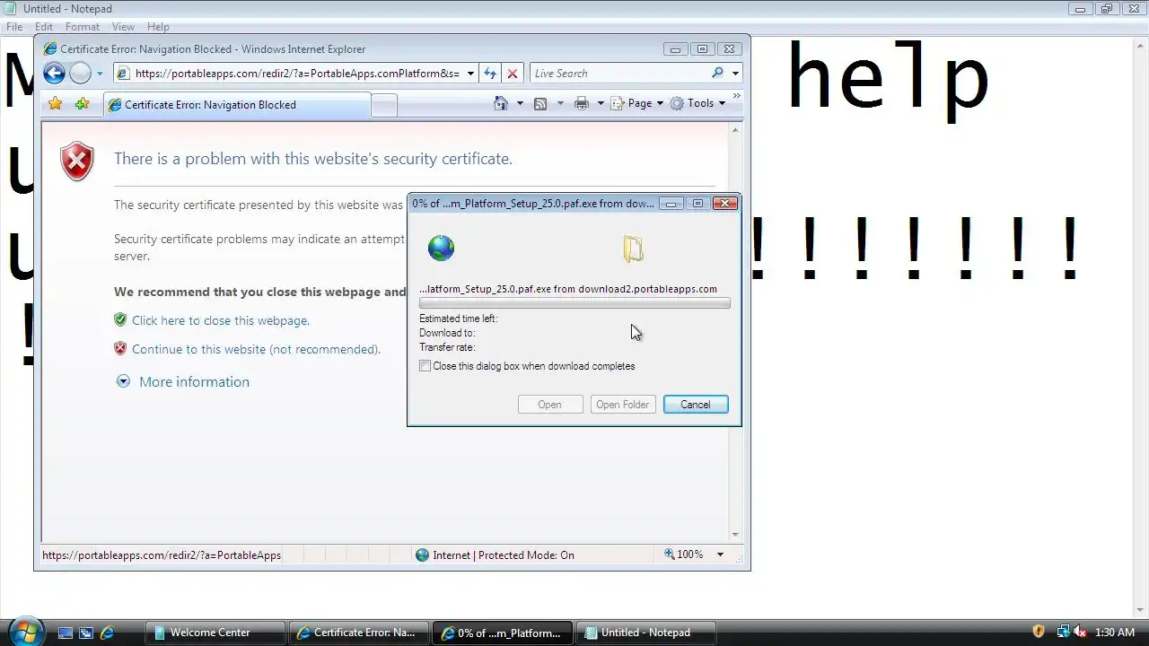
Task: Click the Add to Favorites icon
Action: coord(82,104)
